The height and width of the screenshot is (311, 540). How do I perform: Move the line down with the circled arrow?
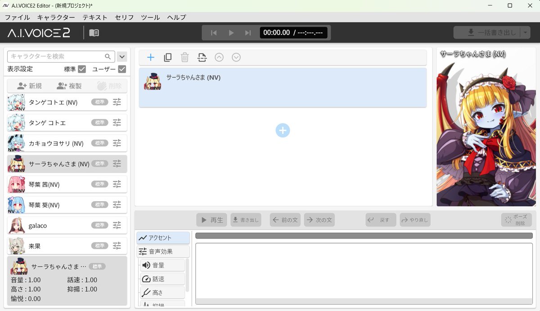(x=236, y=57)
